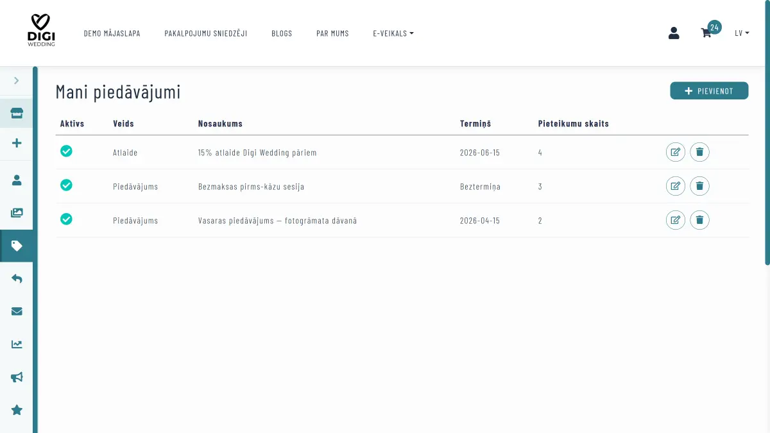The width and height of the screenshot is (770, 433).
Task: Open the megaphone advertising icon in sidebar
Action: (x=17, y=377)
